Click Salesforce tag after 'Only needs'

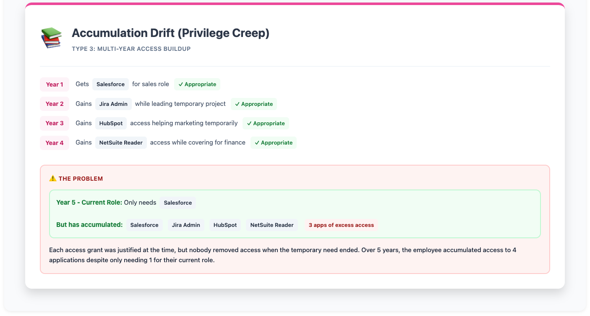click(x=178, y=203)
